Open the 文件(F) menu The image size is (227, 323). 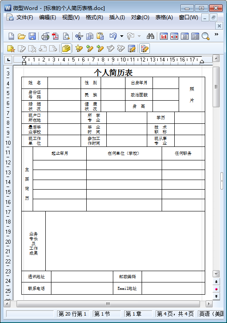[25, 17]
